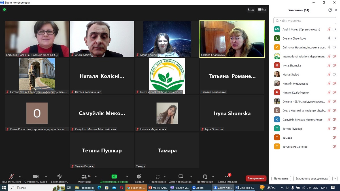Open the three-dots menu beside Mute All button

[x=335, y=179]
